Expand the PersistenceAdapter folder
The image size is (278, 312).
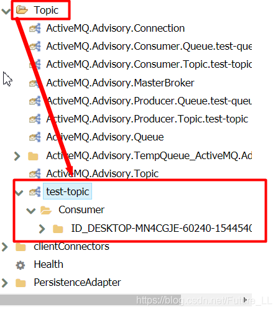click(x=4, y=283)
